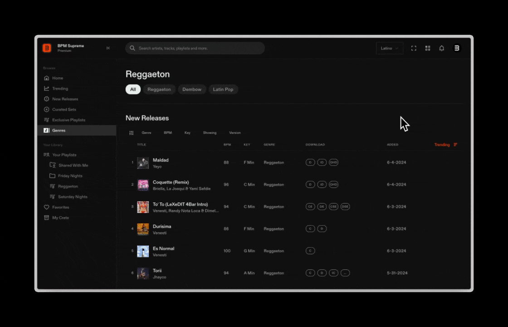Screen dimensions: 508x327
Task: Download the QHD version of Coquette (Remix)
Action: click(333, 184)
